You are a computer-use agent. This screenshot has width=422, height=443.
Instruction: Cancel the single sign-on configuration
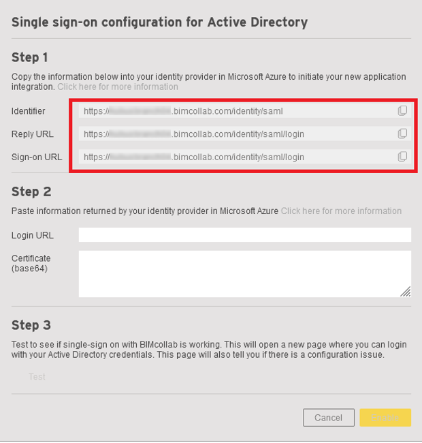(x=329, y=417)
